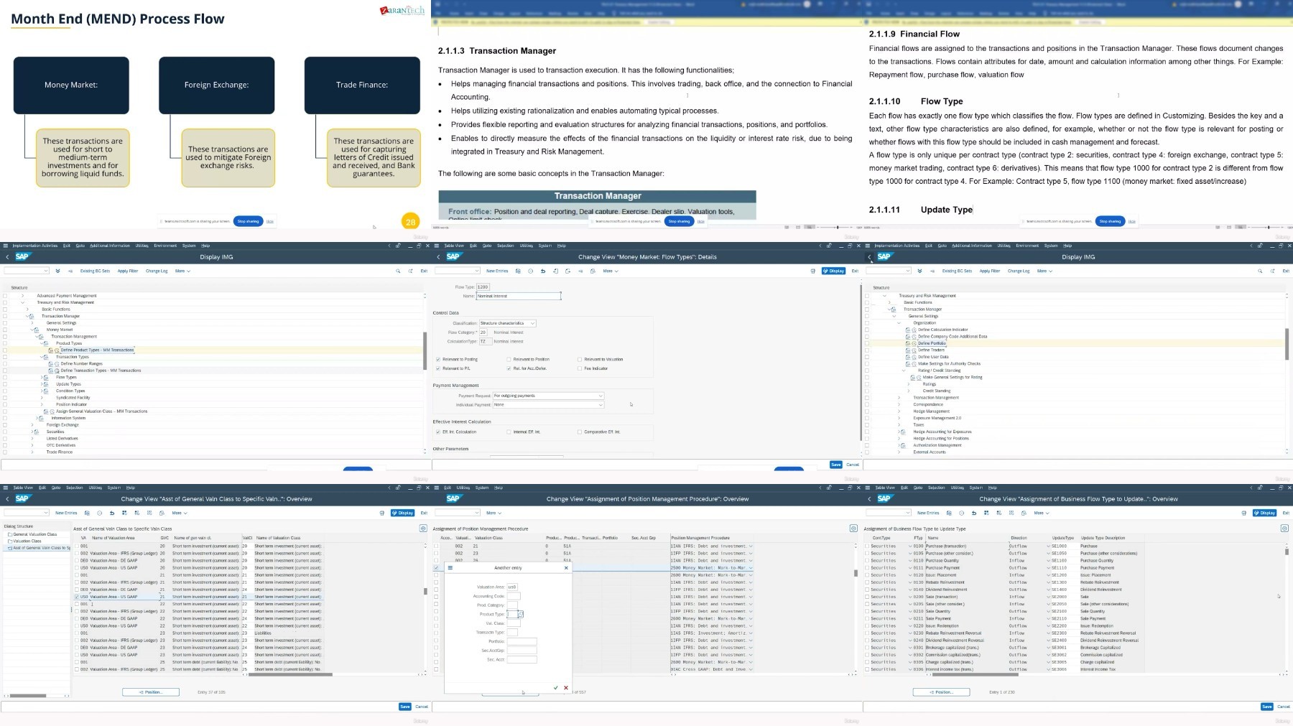Click Expand All icon in Define Portfolio IMG toolbar
The height and width of the screenshot is (726, 1293).
click(919, 271)
